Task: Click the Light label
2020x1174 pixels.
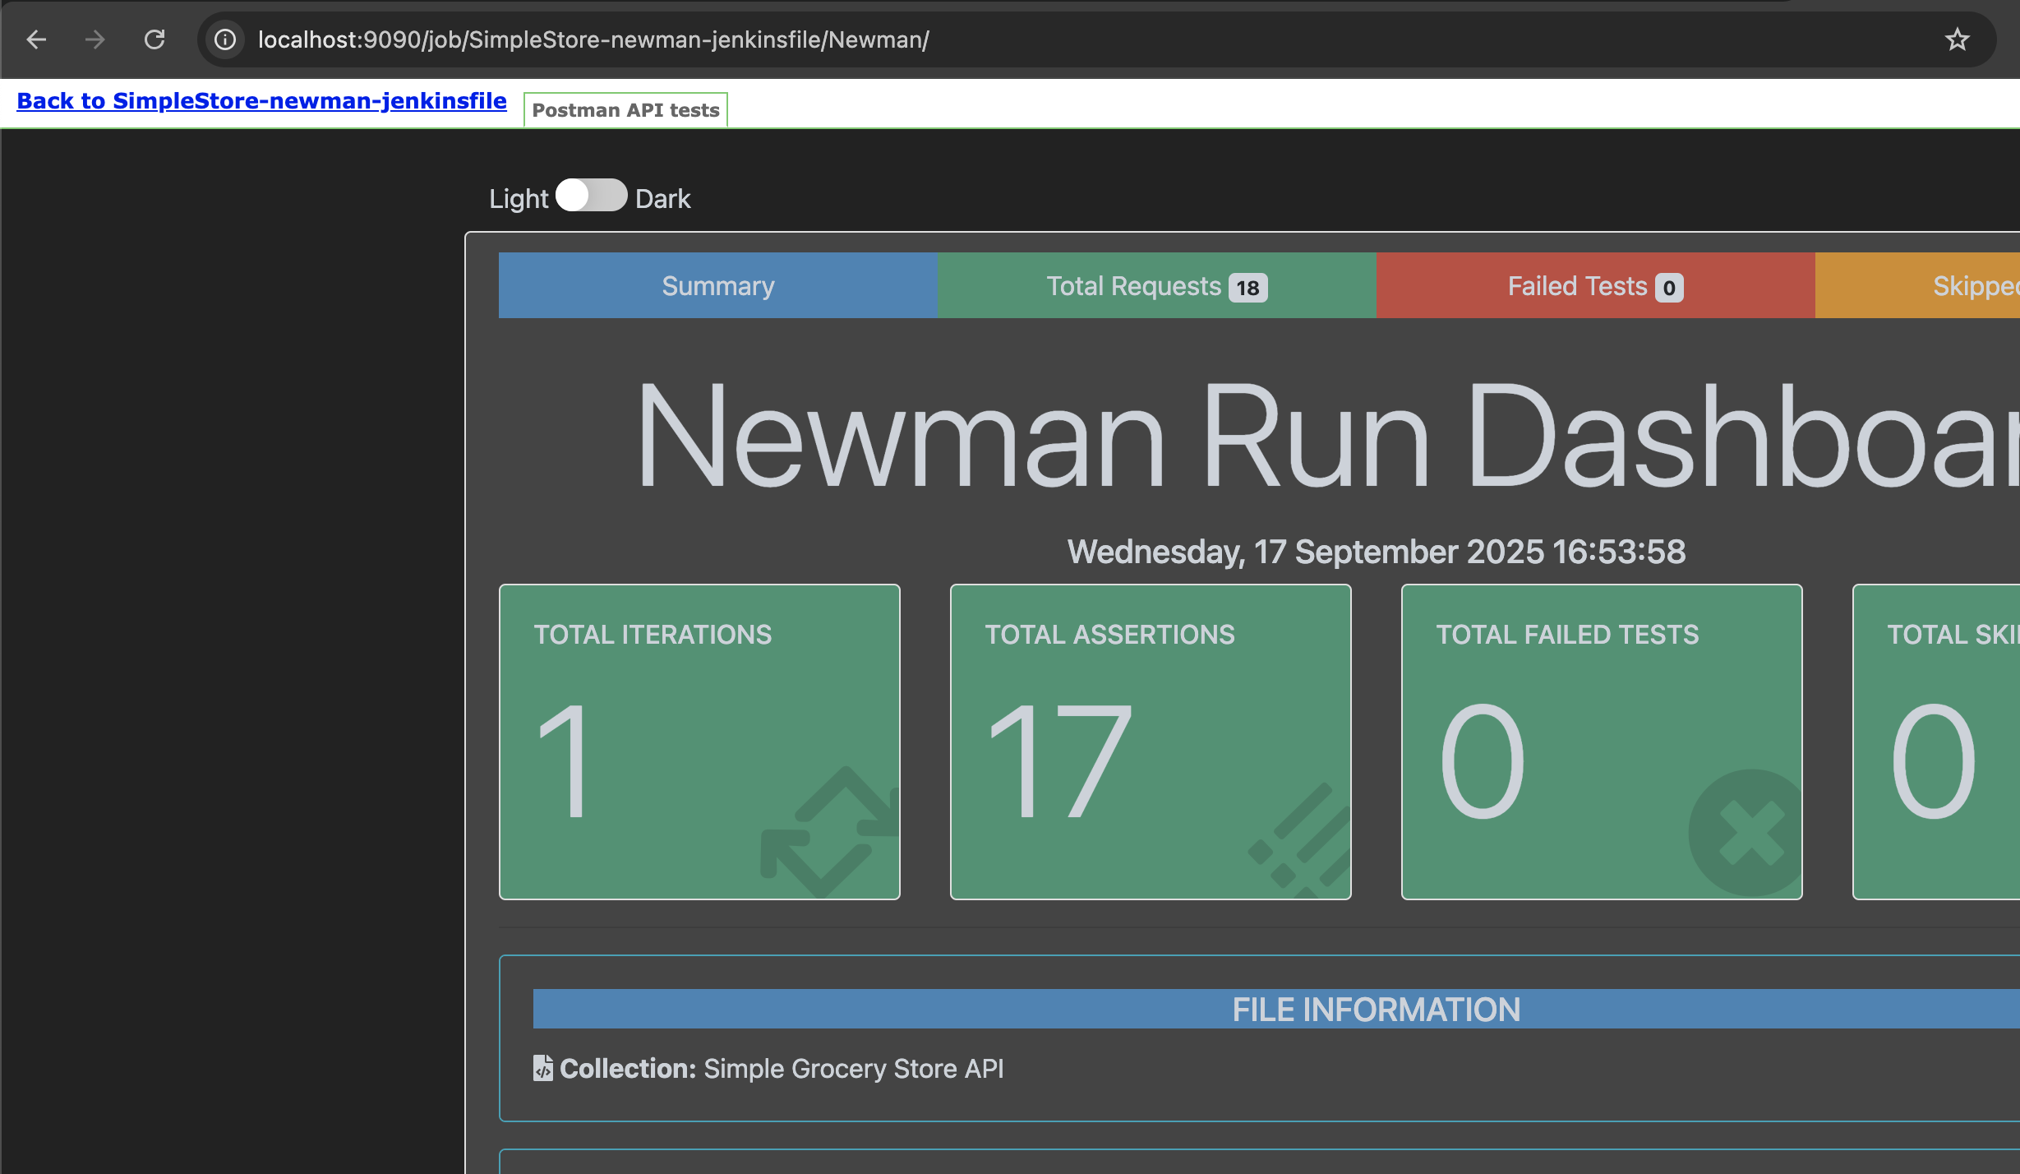Action: pos(519,198)
